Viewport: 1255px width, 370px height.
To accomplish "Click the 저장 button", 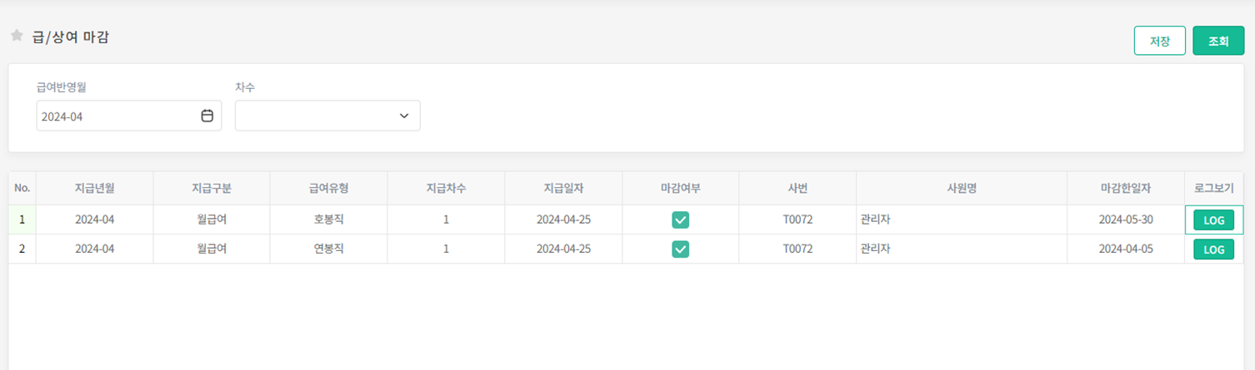I will [1159, 41].
